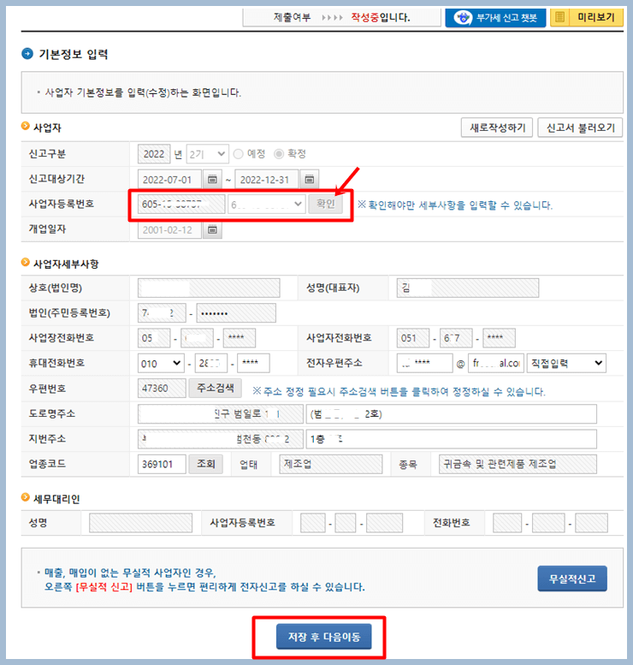Select the 예정 radio button
Screen dimensions: 633x665
click(239, 154)
